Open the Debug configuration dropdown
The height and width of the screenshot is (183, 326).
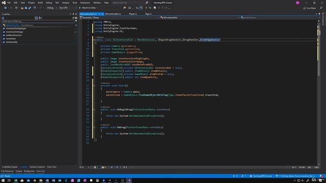coord(52,8)
